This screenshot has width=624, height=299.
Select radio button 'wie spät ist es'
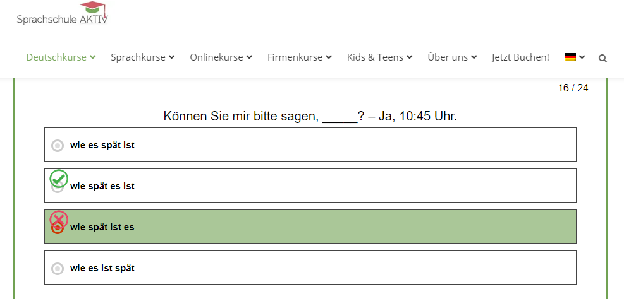[x=58, y=228]
